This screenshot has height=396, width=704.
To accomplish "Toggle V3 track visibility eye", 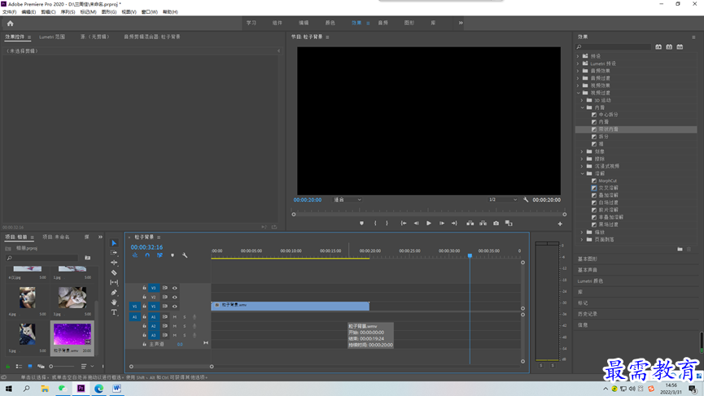I will (x=175, y=288).
